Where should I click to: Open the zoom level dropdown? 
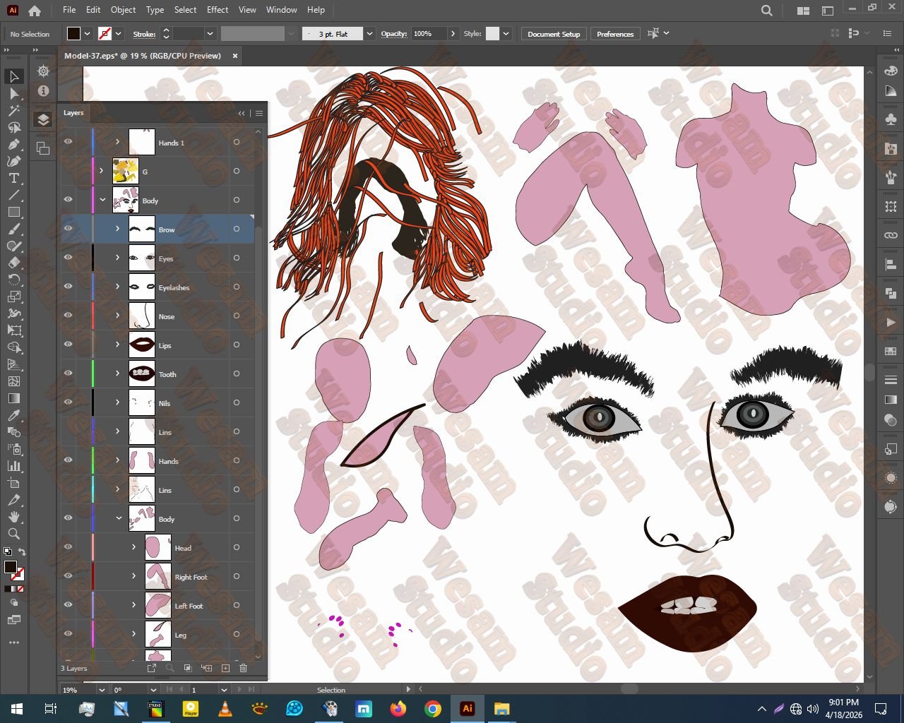click(101, 690)
